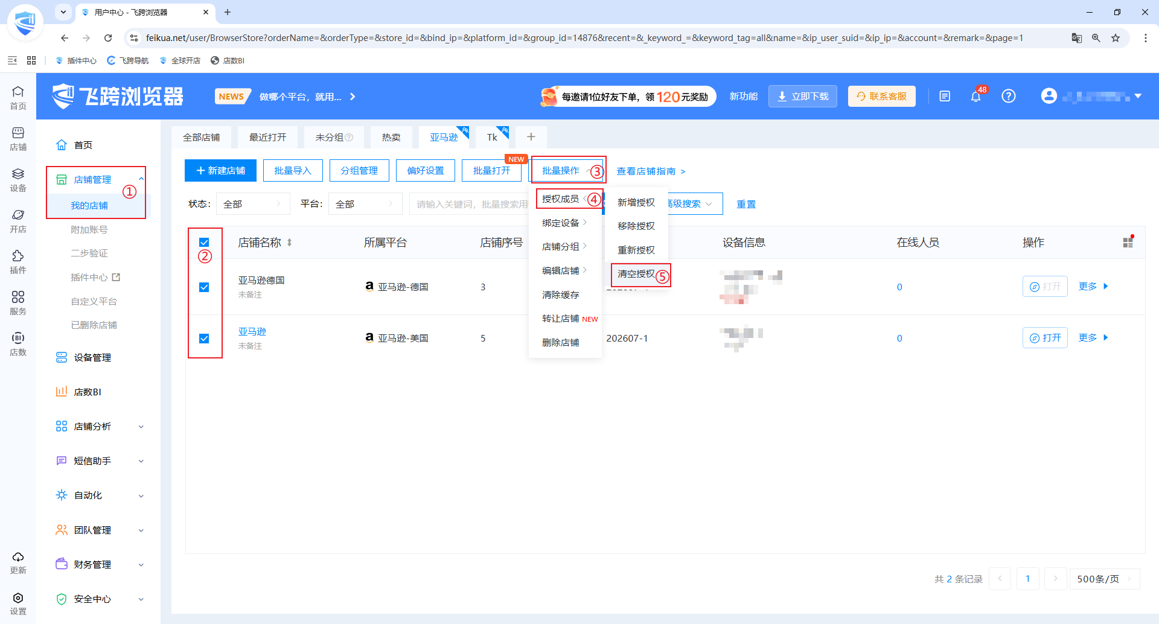
Task: Open the 服务 grid icon in left rail
Action: click(x=18, y=302)
